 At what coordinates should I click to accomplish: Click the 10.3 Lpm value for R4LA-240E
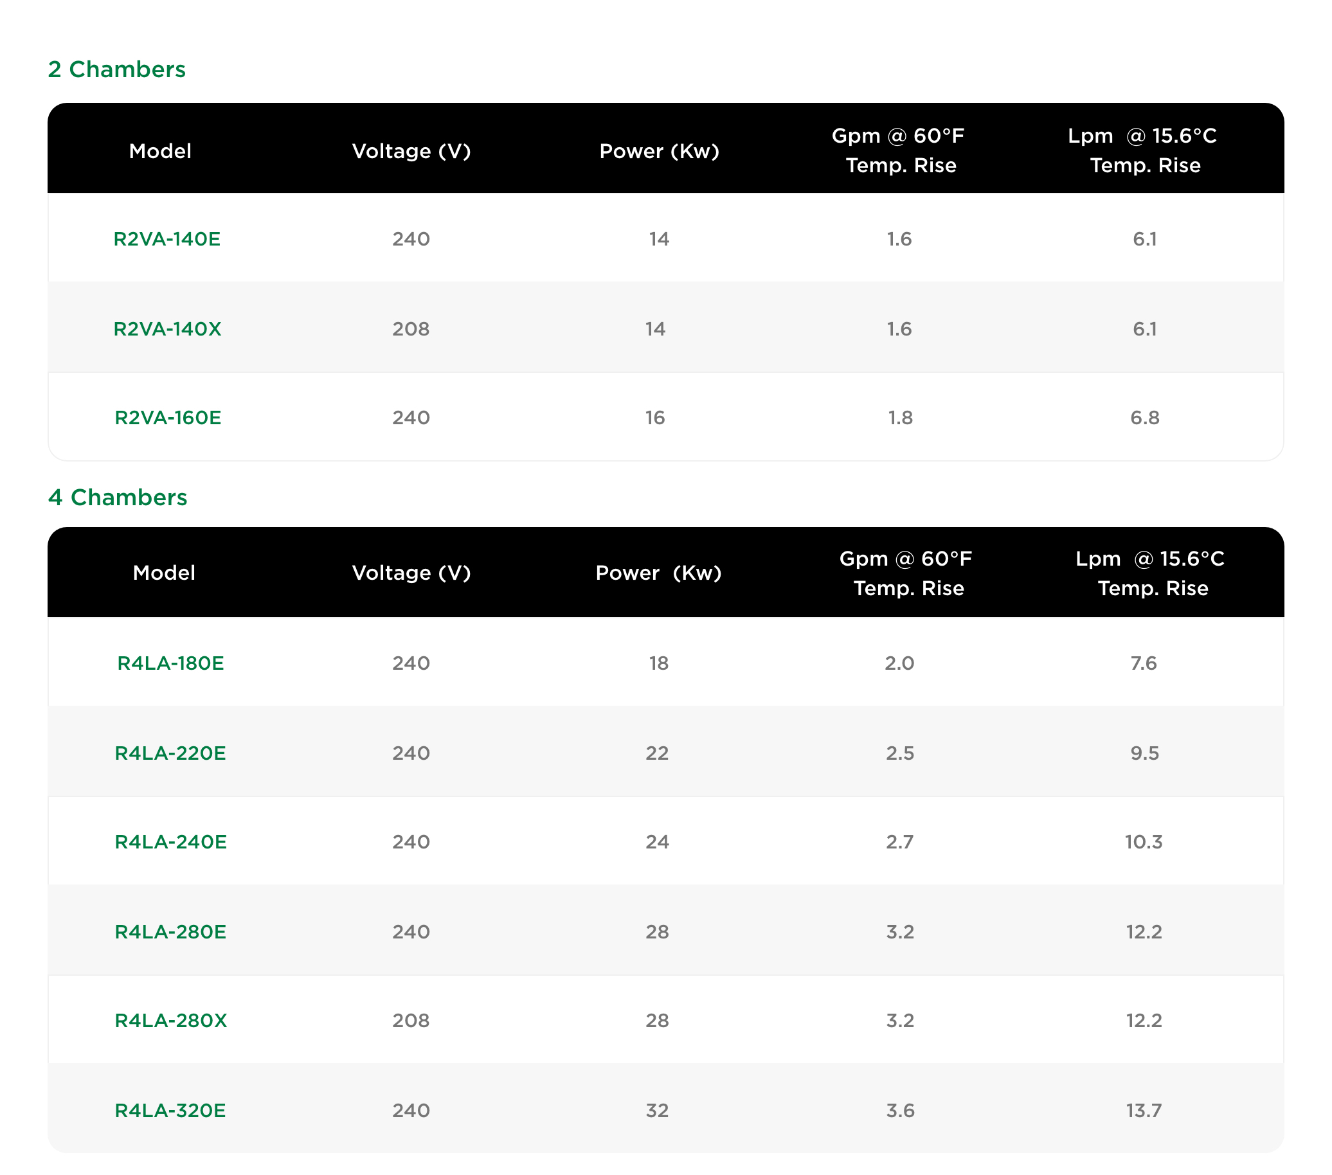click(x=1144, y=842)
